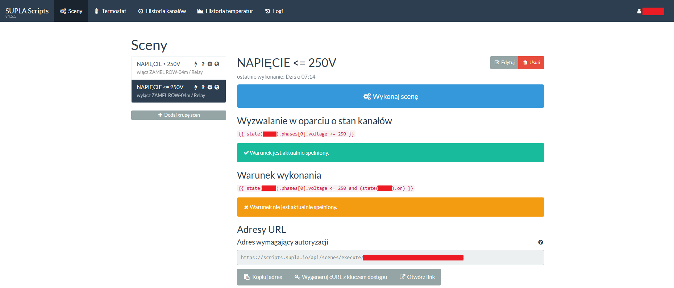
Task: Open the Termostat menu item
Action: 110,11
